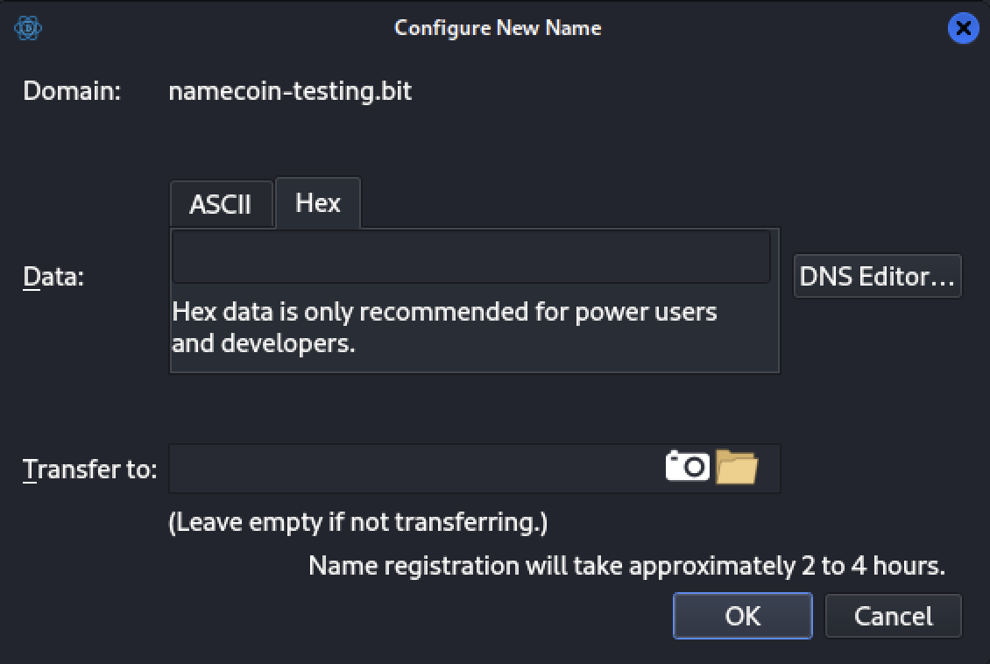Open the DNS Editor
The image size is (990, 664).
877,275
